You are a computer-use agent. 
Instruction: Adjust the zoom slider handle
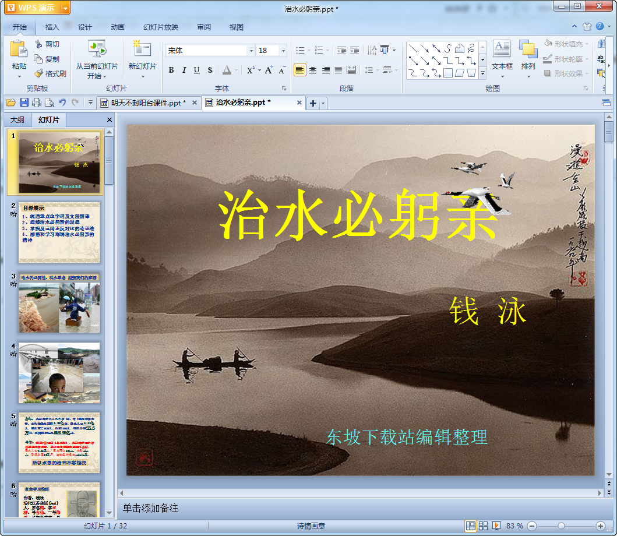(x=562, y=526)
